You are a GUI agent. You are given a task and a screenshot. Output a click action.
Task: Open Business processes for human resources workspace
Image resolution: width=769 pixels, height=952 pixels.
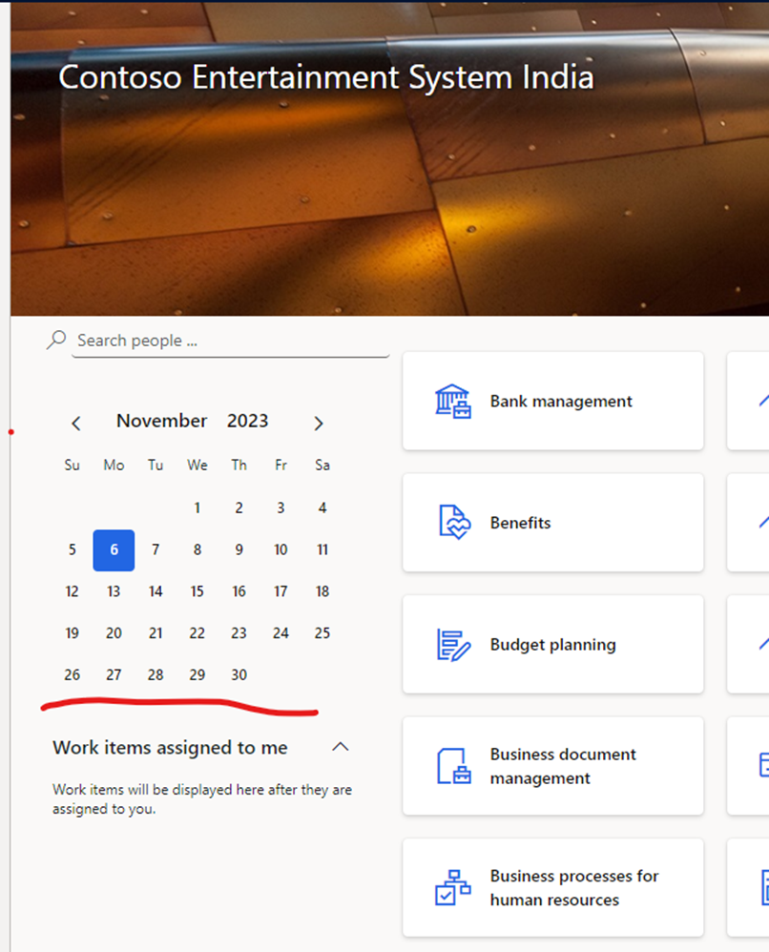click(552, 888)
